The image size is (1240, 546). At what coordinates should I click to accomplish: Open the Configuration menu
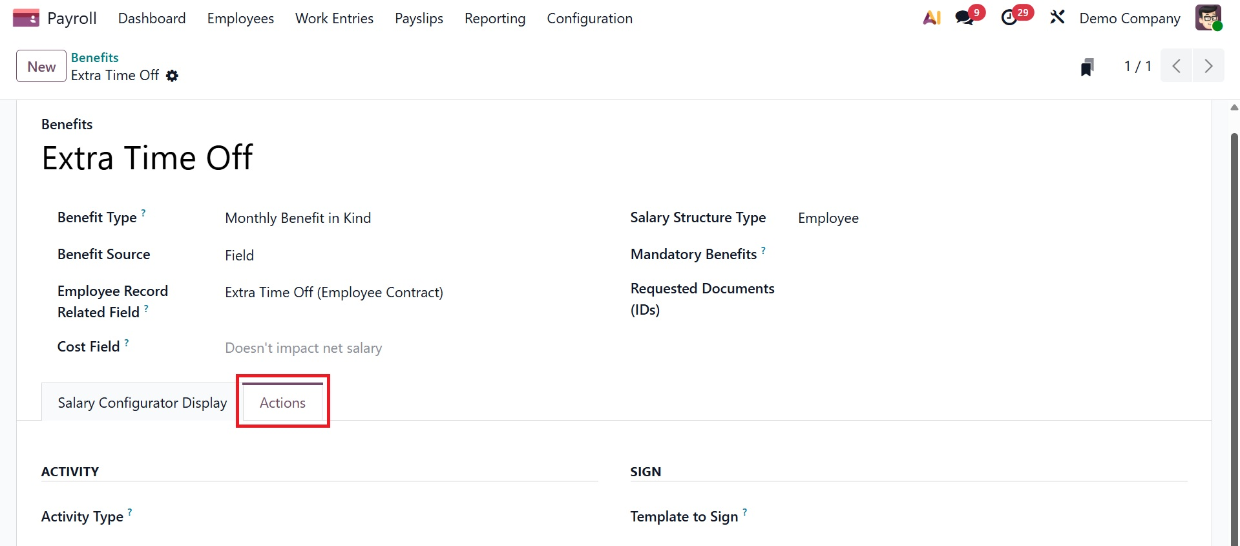coord(589,19)
